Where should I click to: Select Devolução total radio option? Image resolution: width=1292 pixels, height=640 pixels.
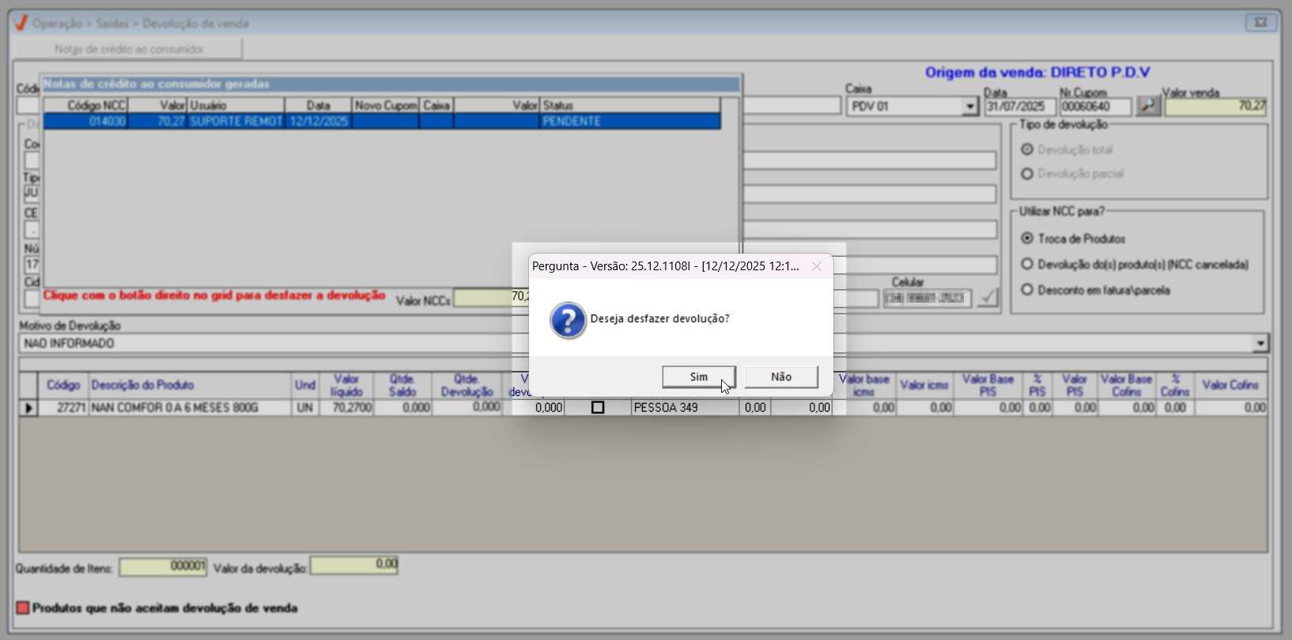pyautogui.click(x=1027, y=149)
